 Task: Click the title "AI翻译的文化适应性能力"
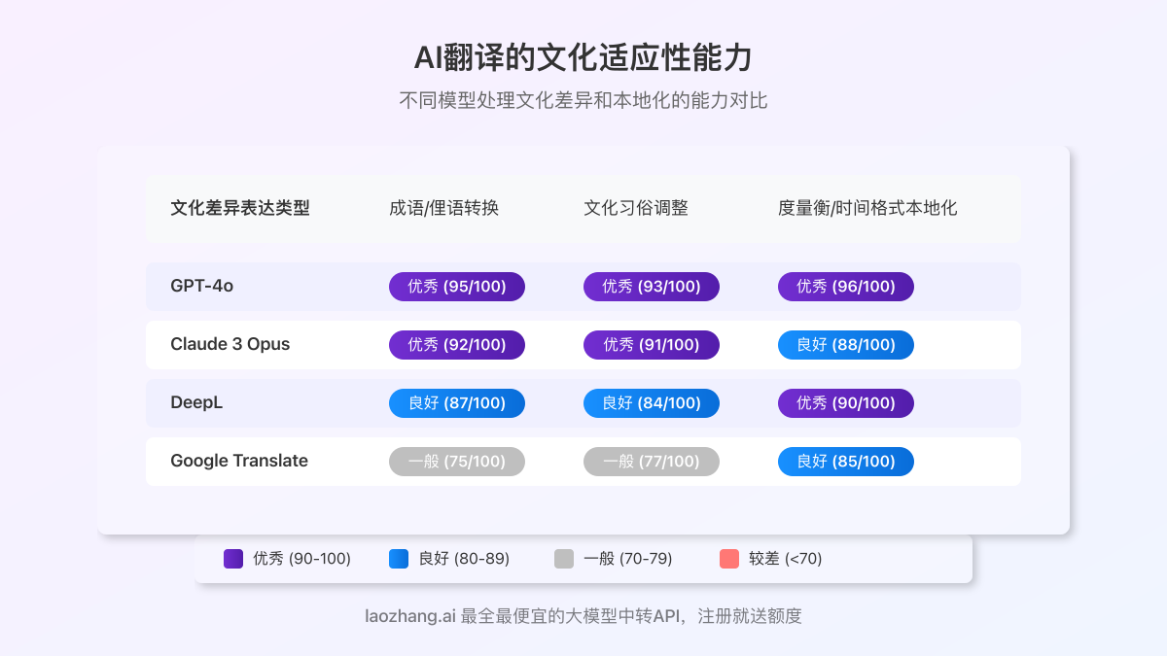(583, 57)
